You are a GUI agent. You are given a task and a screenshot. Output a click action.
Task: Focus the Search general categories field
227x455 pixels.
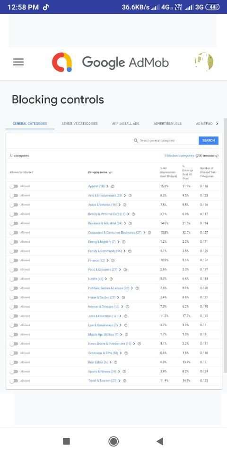pyautogui.click(x=168, y=140)
